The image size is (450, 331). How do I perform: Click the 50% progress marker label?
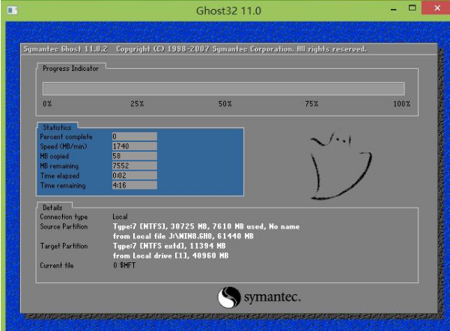225,104
